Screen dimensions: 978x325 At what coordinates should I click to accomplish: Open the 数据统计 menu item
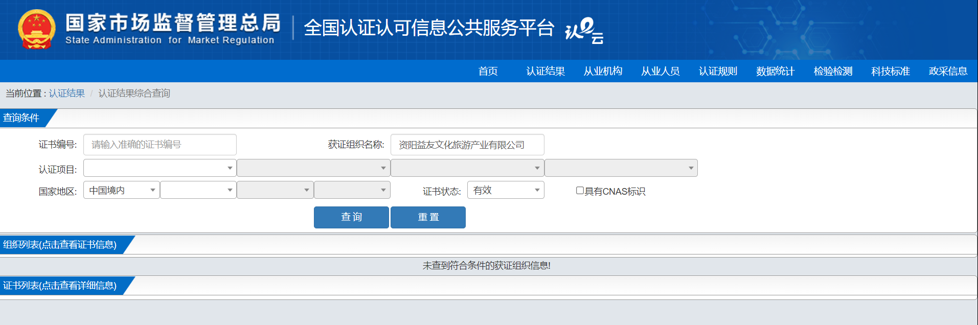point(776,71)
